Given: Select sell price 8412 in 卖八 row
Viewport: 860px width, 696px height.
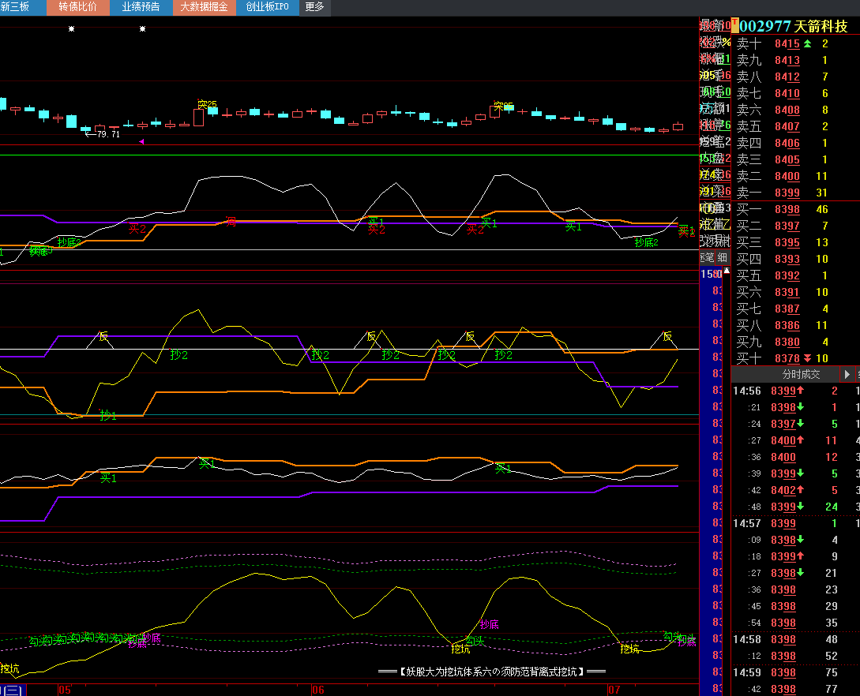Looking at the screenshot, I should (x=787, y=77).
